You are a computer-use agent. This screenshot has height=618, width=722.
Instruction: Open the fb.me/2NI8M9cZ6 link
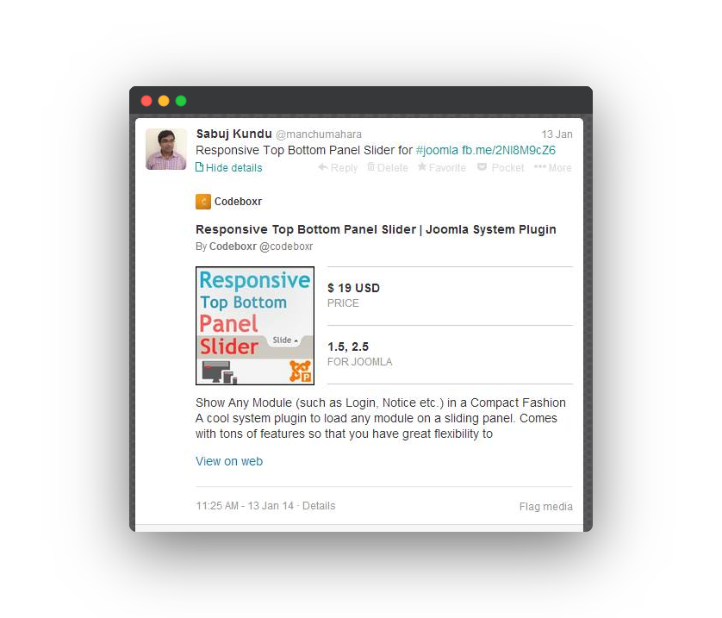coord(508,150)
